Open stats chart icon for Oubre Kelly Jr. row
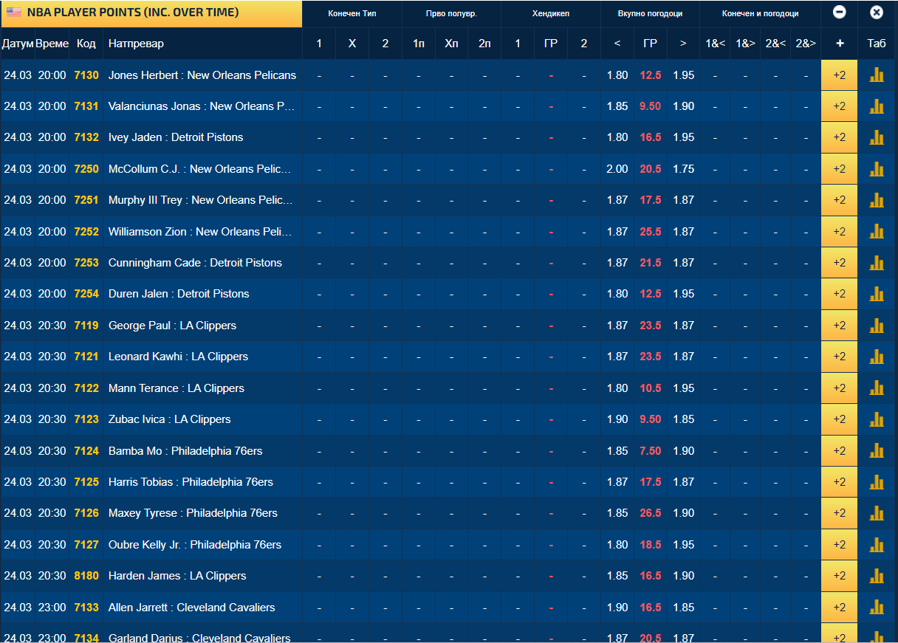Screen dimensions: 898x643 tap(877, 545)
